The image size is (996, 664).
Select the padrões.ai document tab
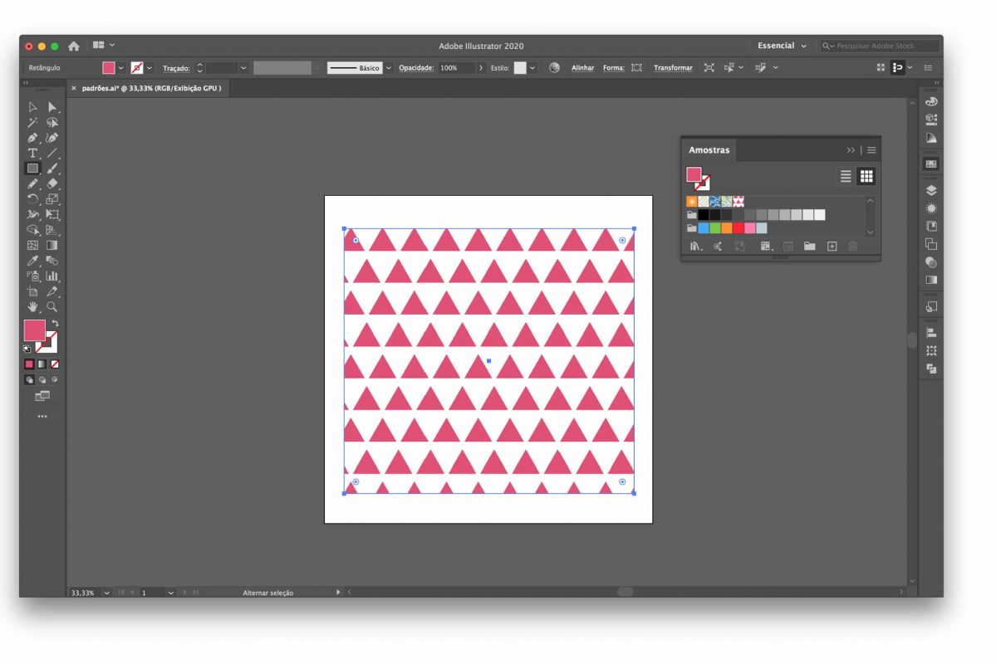point(150,87)
